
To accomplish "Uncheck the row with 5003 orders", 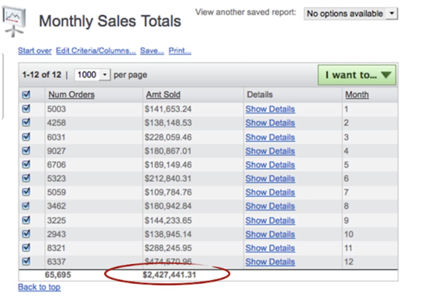I will click(x=26, y=109).
